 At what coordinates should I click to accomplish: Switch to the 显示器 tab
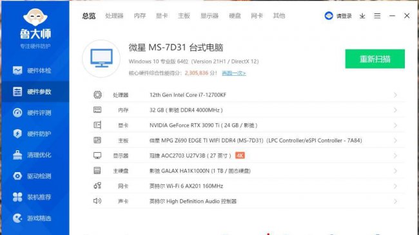209,16
